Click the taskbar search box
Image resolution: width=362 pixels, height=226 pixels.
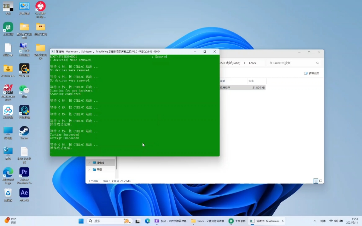pyautogui.click(x=110, y=221)
